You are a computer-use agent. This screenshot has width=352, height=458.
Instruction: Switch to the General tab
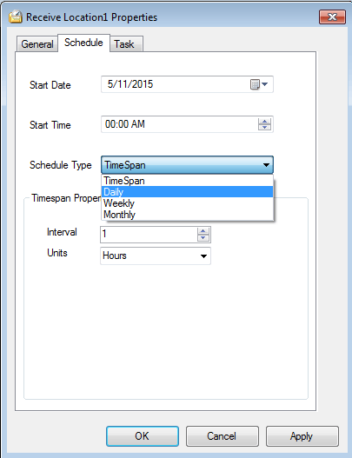tap(37, 44)
